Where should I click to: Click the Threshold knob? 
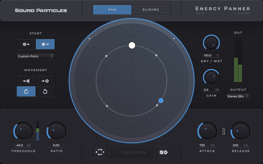tap(23, 131)
